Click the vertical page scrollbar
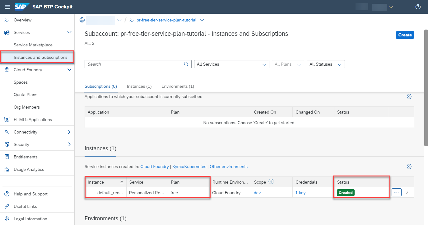The width and height of the screenshot is (428, 225). point(426,87)
